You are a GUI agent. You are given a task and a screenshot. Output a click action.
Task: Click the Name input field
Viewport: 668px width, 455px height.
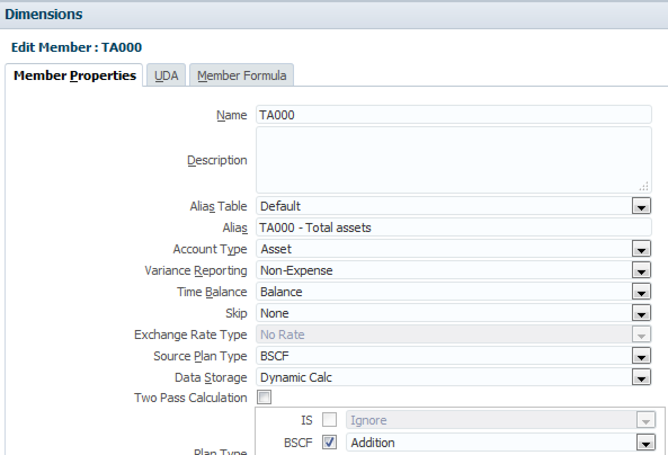453,115
